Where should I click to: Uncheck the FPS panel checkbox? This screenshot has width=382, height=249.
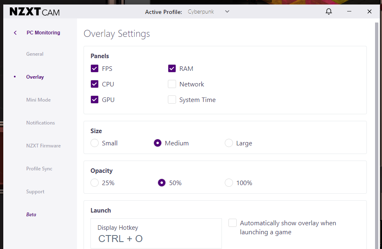[95, 69]
